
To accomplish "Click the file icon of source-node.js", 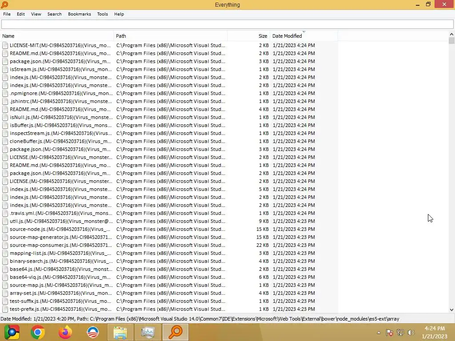I will (x=5, y=229).
